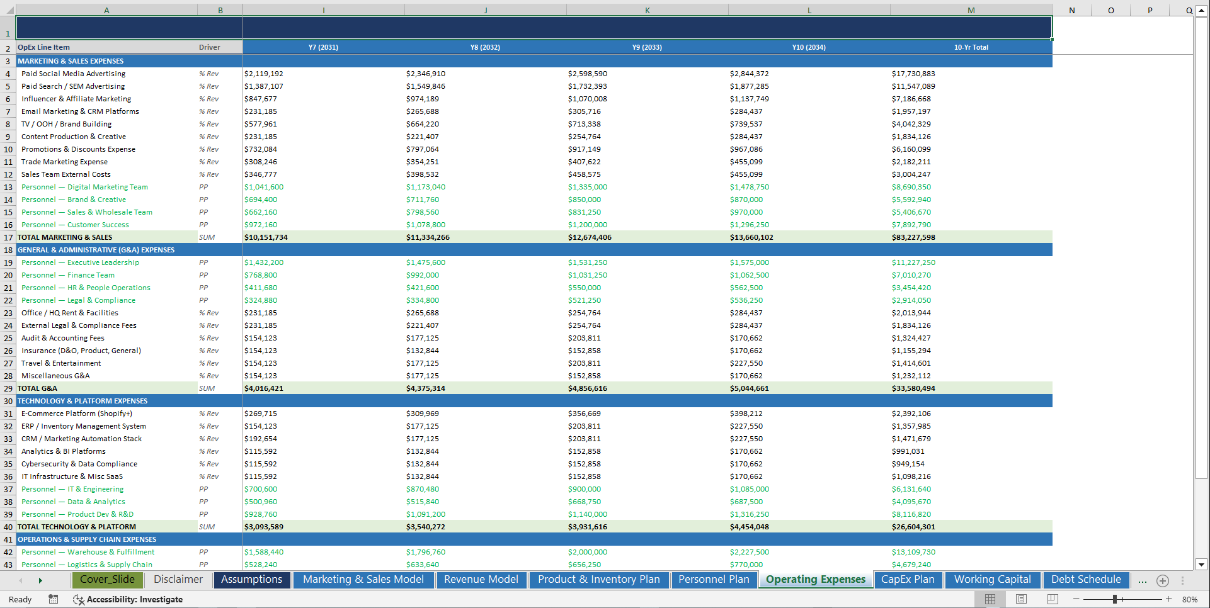Go to the Revenue Model sheet
The height and width of the screenshot is (608, 1210).
point(481,579)
